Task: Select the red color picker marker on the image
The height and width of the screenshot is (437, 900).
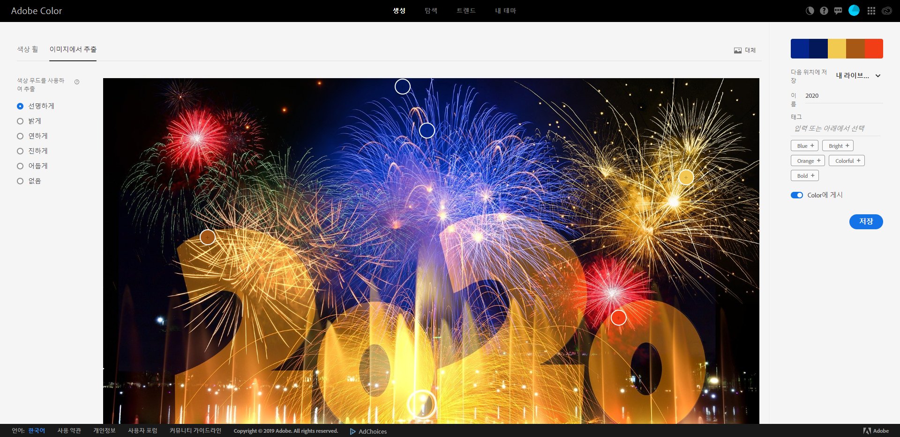Action: point(619,318)
